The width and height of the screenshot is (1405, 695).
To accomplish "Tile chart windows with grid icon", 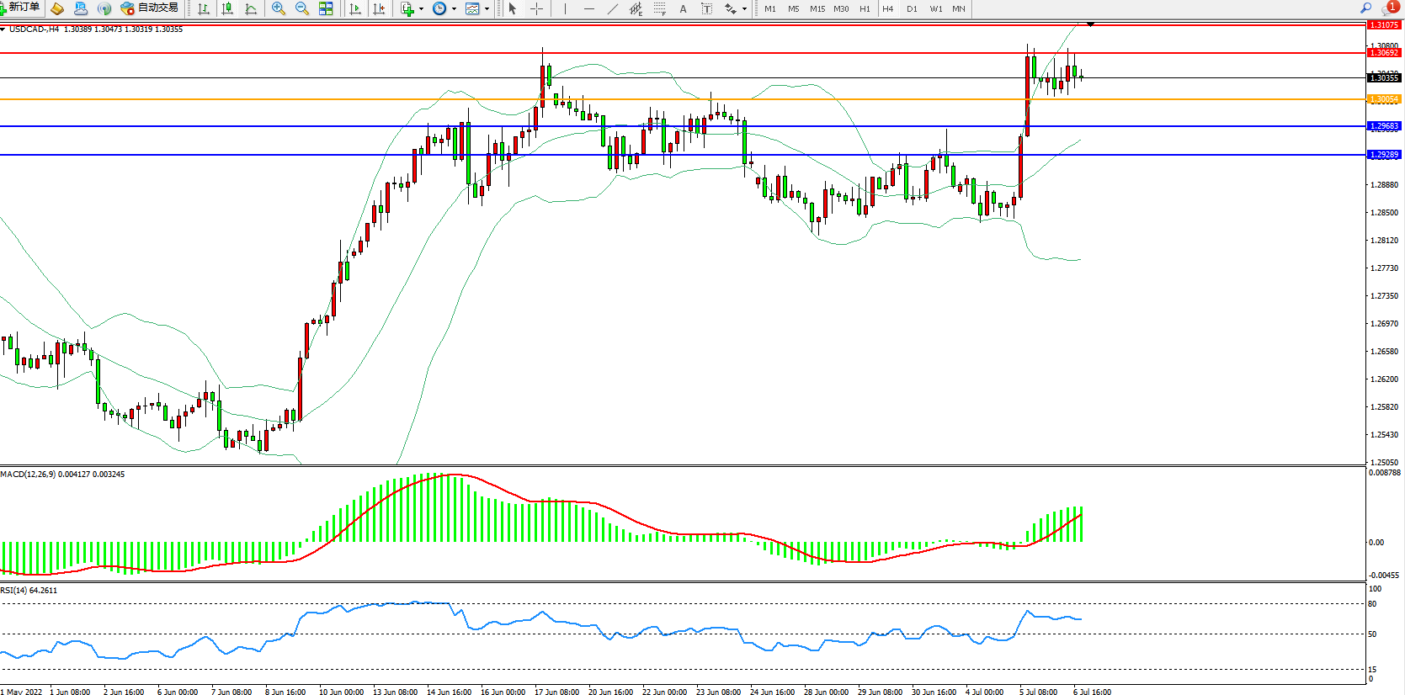I will [326, 8].
